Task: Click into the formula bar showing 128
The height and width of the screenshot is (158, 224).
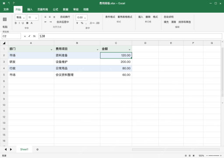Action: 130,36
